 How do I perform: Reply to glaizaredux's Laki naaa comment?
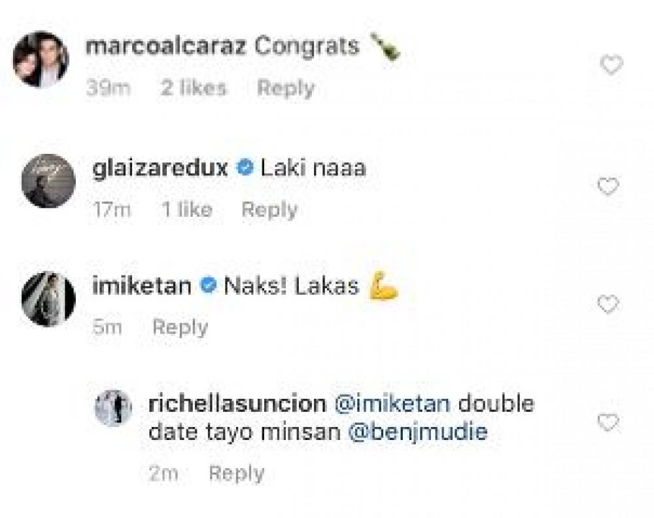[269, 210]
